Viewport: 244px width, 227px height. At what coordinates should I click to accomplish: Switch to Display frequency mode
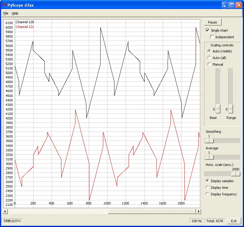click(207, 194)
